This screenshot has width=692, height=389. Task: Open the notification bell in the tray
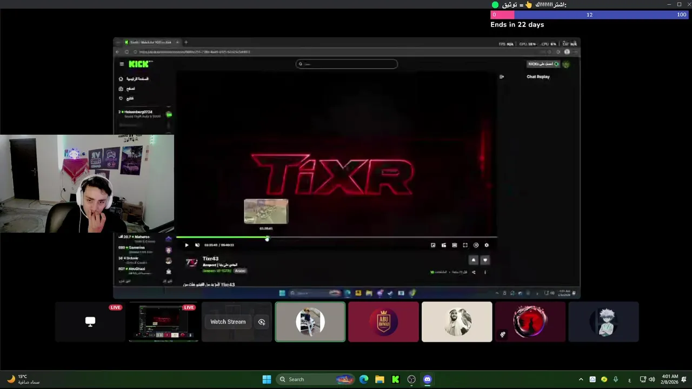point(684,379)
